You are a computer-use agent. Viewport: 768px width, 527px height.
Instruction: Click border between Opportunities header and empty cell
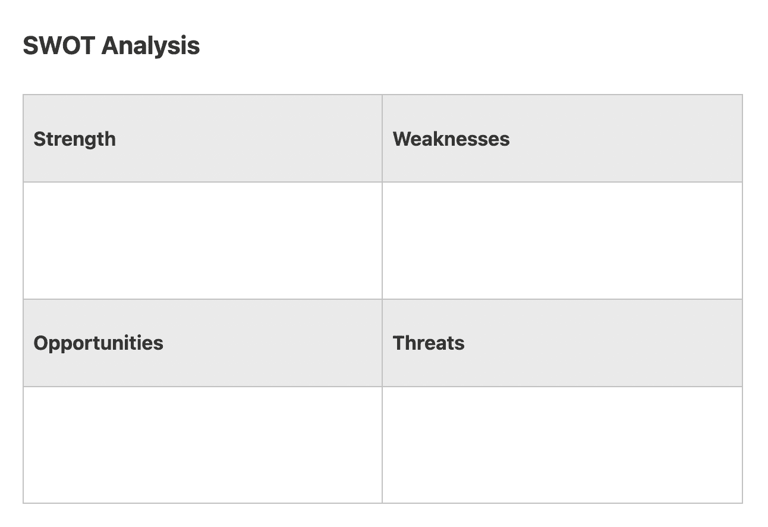pos(202,387)
